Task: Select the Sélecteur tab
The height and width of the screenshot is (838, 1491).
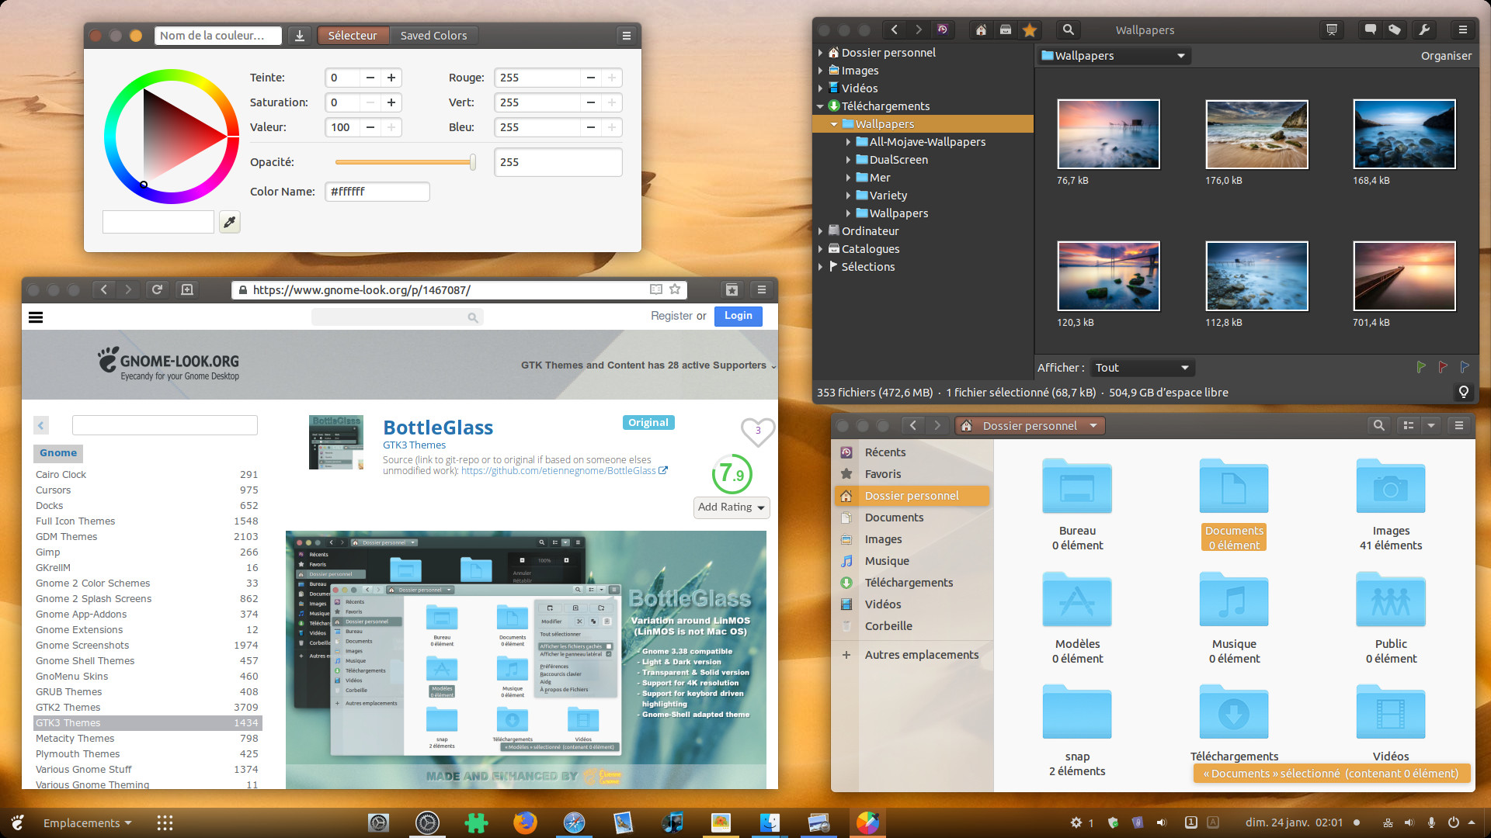Action: [x=353, y=36]
